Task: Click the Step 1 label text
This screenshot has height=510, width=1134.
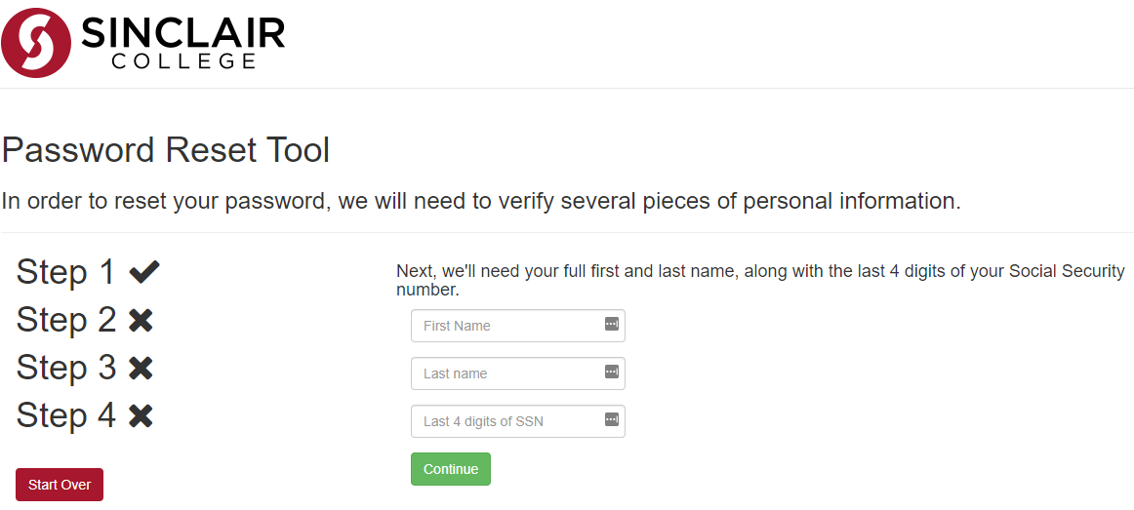Action: click(65, 272)
